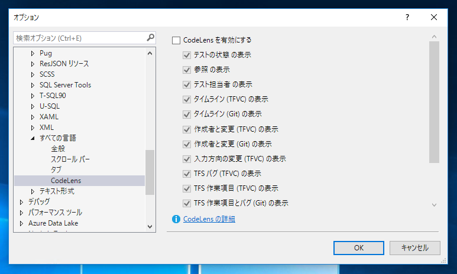This screenshot has width=457, height=274.
Task: Click CodeLens panel scrollbar thumb
Action: tap(434, 102)
